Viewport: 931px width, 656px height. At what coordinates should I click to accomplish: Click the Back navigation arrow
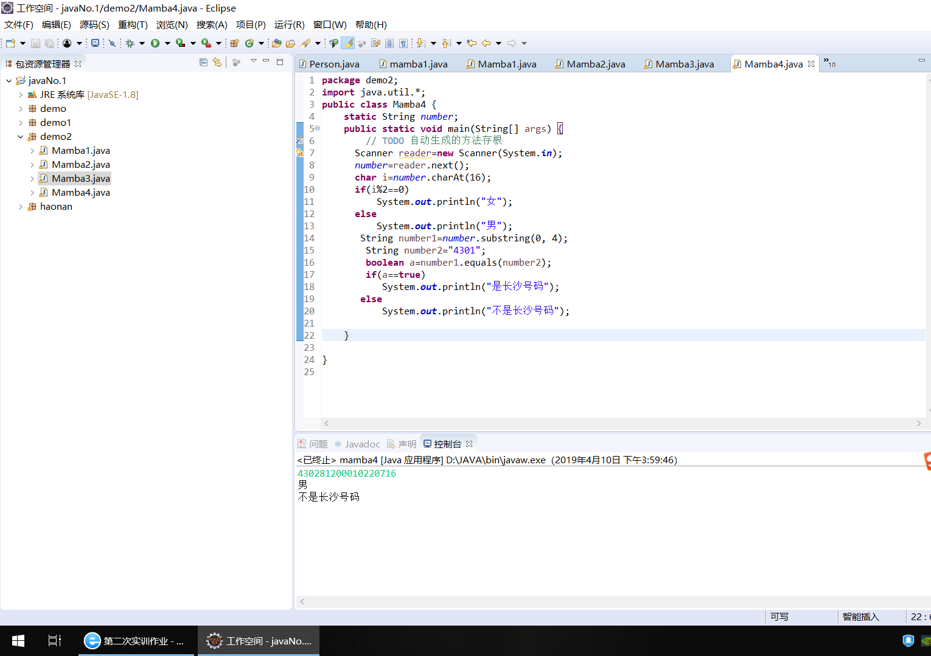486,43
